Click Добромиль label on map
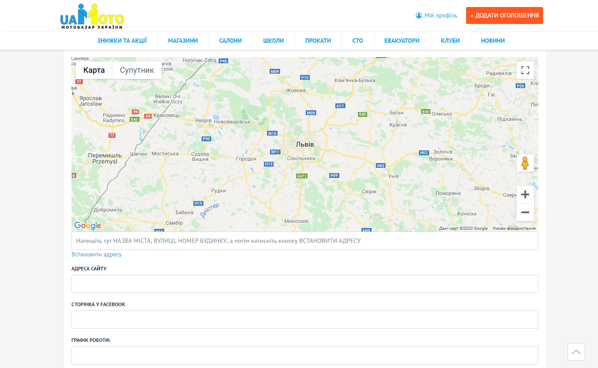The width and height of the screenshot is (598, 368). coord(108,210)
